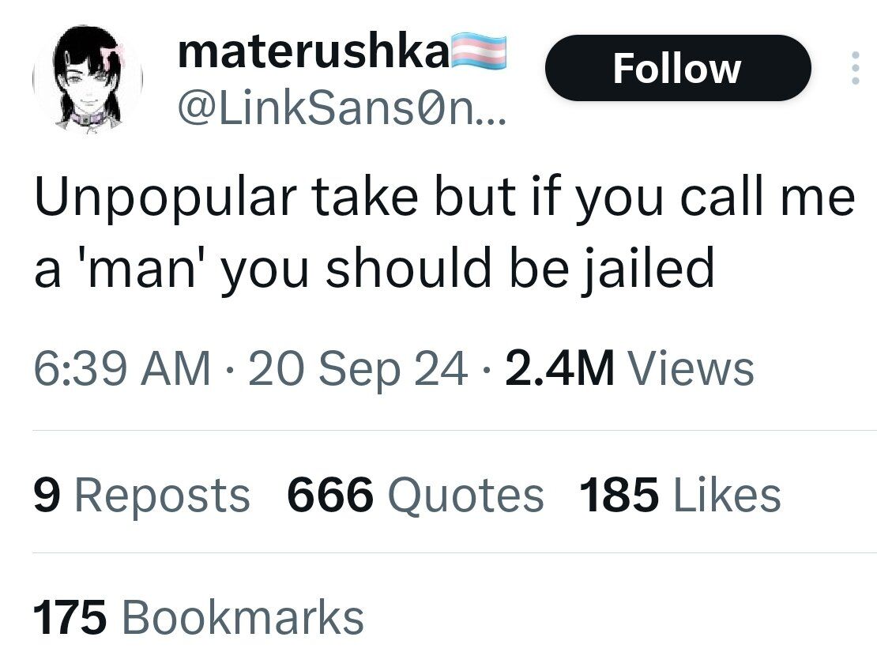This screenshot has height=671, width=877.
Task: Click the number 175 before Bookmarks
Action: point(70,617)
